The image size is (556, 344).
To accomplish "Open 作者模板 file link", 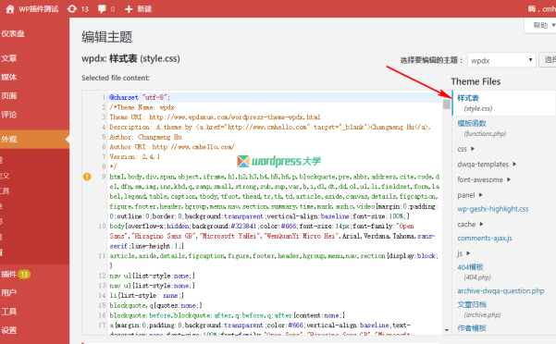I will click(472, 328).
